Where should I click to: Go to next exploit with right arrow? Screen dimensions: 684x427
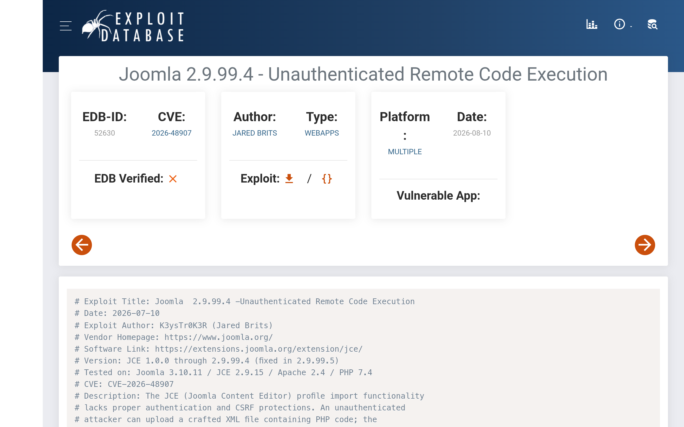(645, 245)
